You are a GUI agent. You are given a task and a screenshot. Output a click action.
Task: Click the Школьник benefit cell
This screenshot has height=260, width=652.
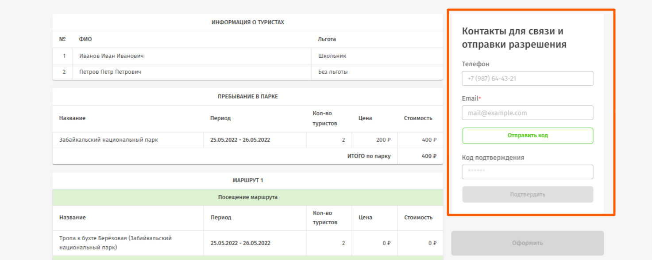332,56
